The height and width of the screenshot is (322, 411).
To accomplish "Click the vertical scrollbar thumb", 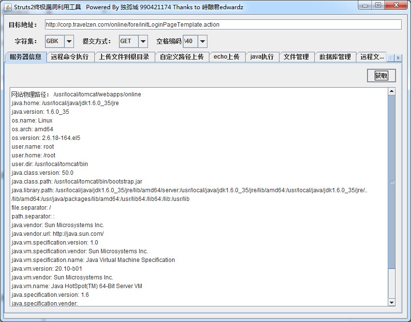I will coord(392,182).
